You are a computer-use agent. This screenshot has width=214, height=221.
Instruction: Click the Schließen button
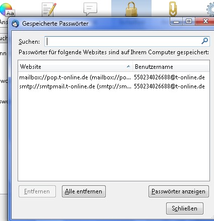[x=185, y=208]
